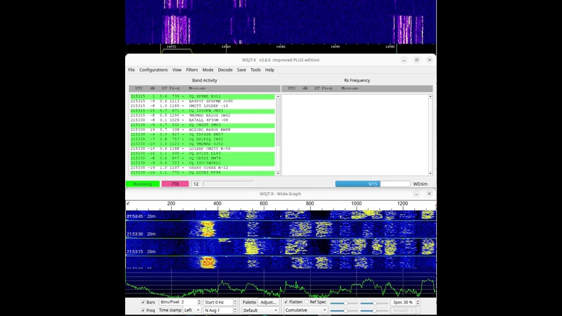
Task: Select the CQ TA4SSK KM57 row
Action: 202,134
